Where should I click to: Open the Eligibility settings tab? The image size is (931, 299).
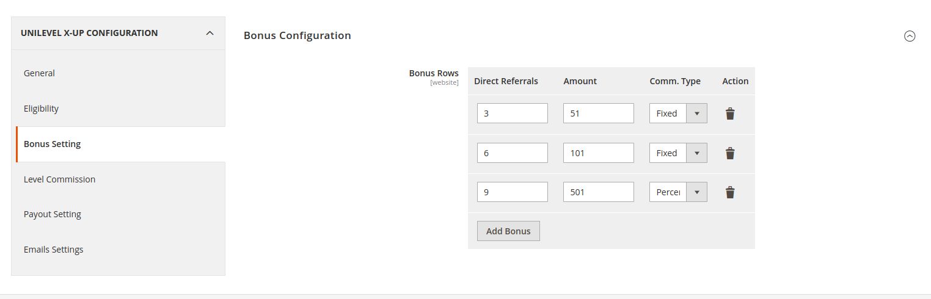point(41,109)
